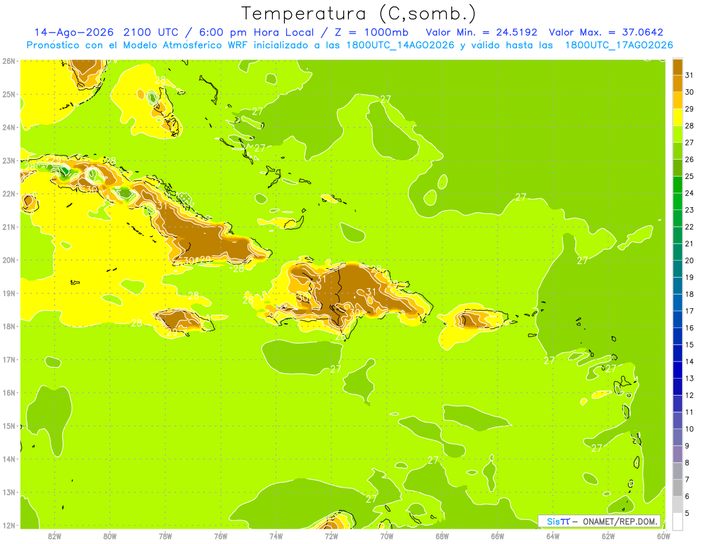Click the "66W" longitude label

click(x=497, y=536)
